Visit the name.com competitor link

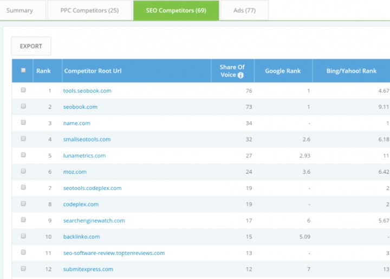pyautogui.click(x=76, y=123)
